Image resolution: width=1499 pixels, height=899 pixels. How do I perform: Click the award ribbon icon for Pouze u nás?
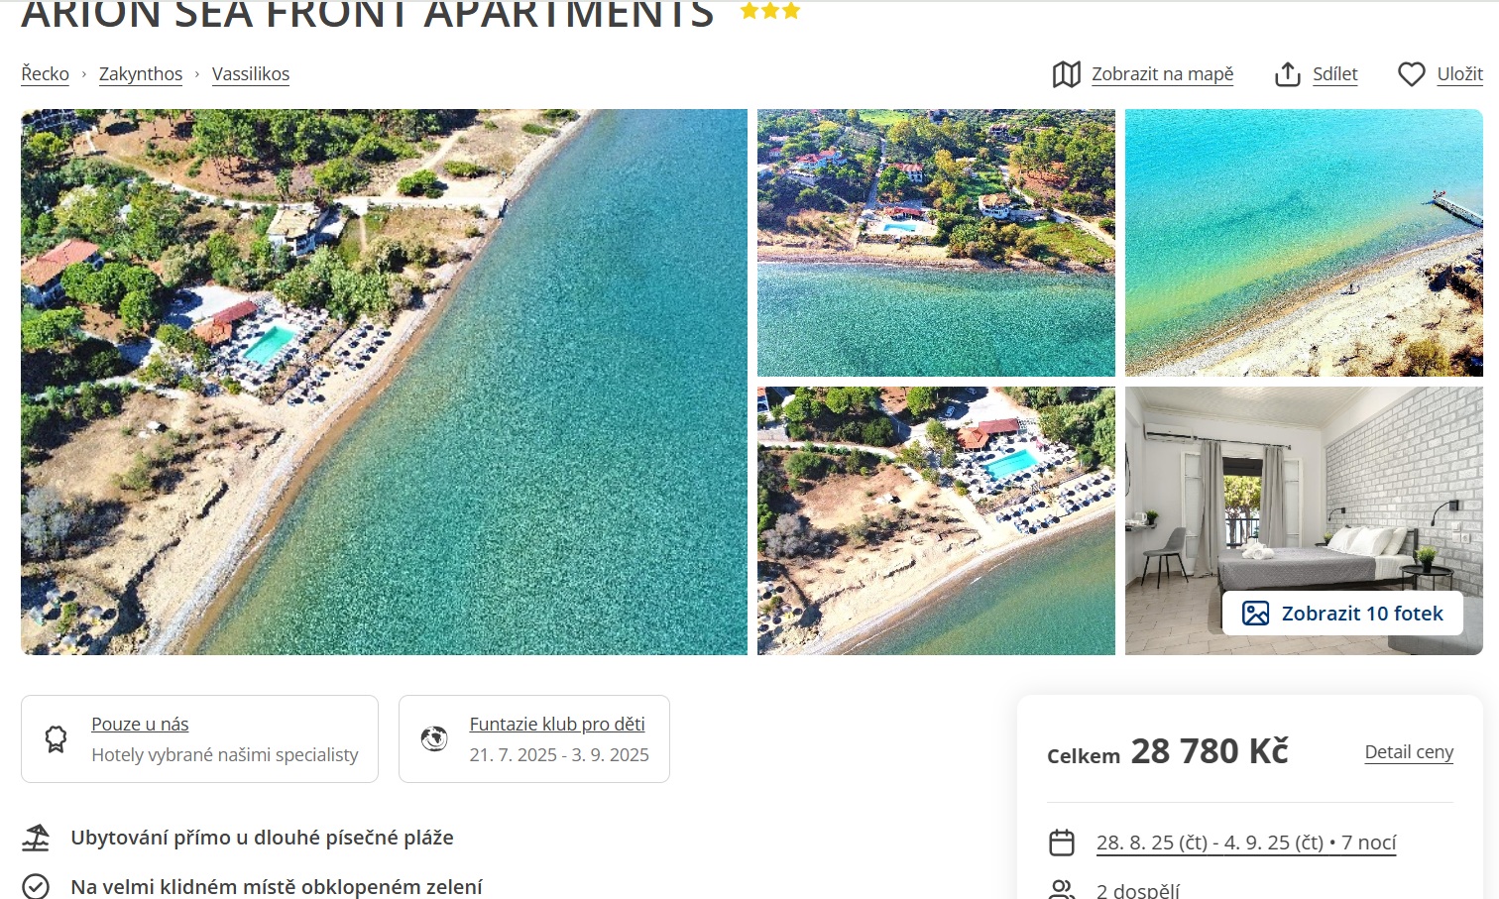point(57,738)
